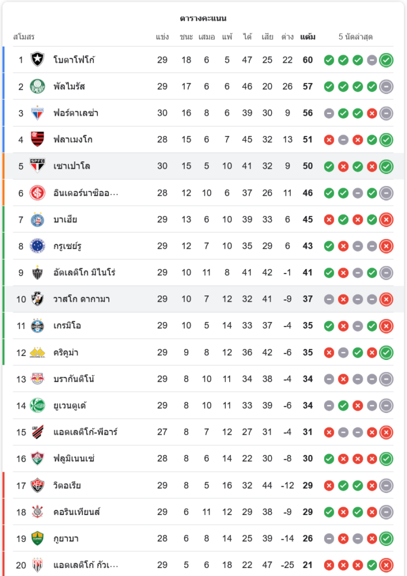Click Bahia's latest match loss indicator
407x576 pixels.
click(386, 219)
